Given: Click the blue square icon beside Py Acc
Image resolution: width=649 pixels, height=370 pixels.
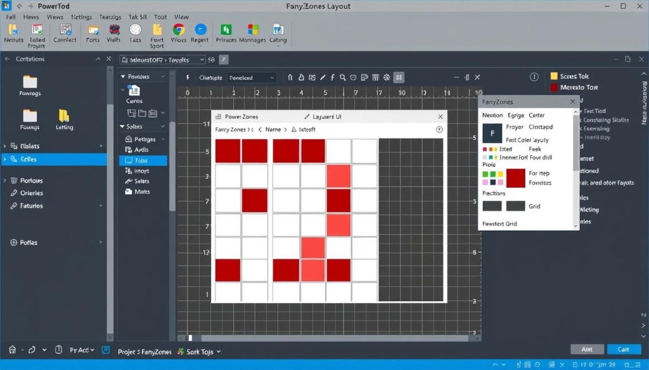Looking at the screenshot, I should click(106, 350).
